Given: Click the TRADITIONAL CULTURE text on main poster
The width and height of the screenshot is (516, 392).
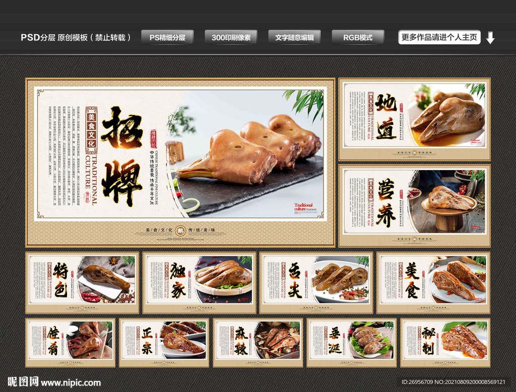Looking at the screenshot, I should tap(91, 180).
